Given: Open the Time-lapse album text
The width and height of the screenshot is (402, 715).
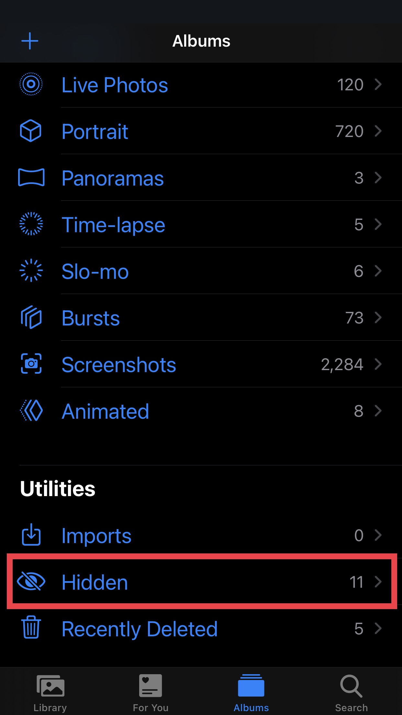Looking at the screenshot, I should [113, 225].
